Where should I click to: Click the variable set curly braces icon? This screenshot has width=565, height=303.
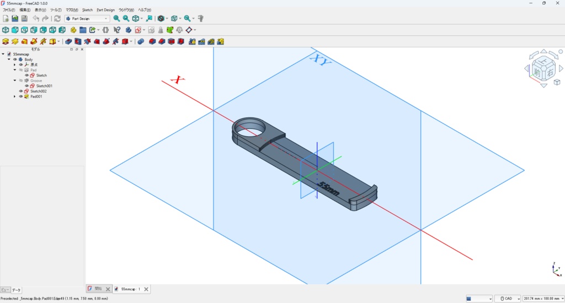point(105,30)
